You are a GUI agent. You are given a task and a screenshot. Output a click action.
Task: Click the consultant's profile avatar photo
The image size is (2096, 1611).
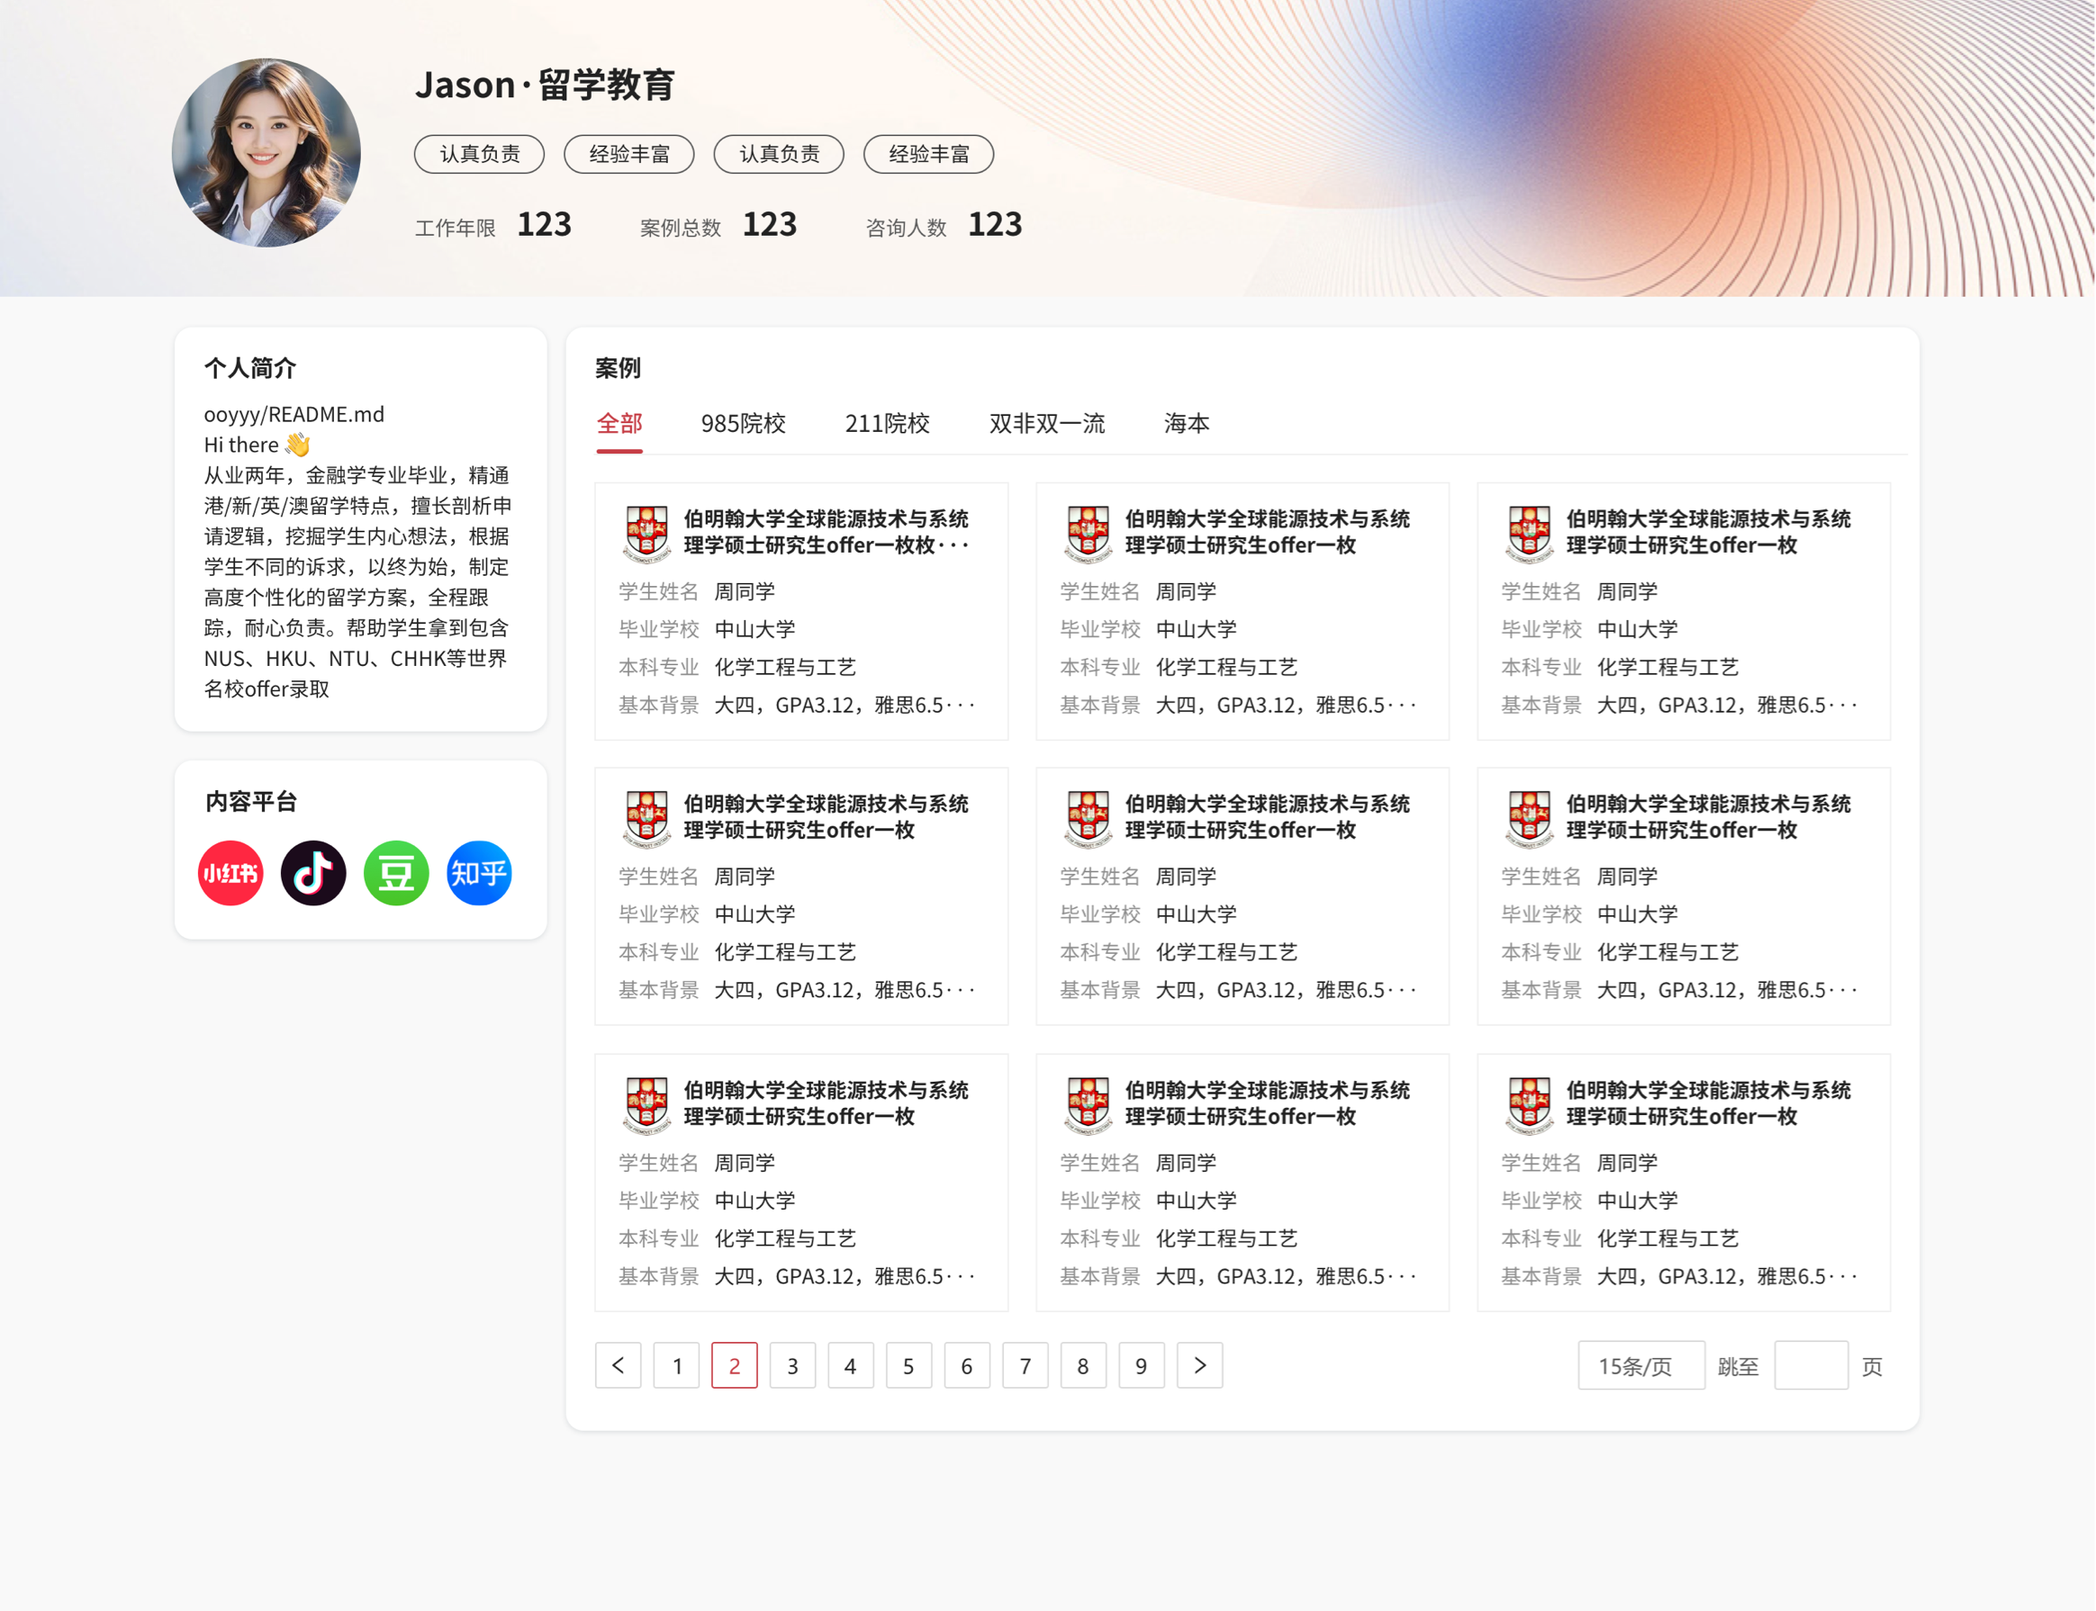267,153
